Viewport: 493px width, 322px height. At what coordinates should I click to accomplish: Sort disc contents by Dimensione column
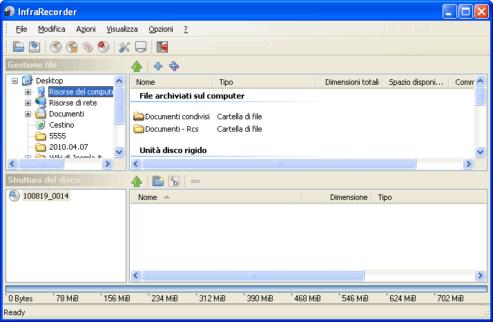pyautogui.click(x=337, y=197)
